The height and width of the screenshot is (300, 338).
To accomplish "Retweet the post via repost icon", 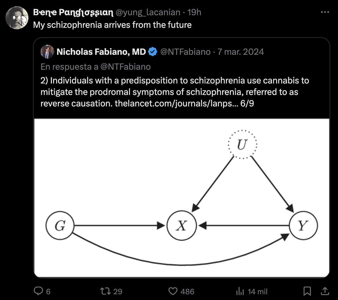I will (x=106, y=291).
